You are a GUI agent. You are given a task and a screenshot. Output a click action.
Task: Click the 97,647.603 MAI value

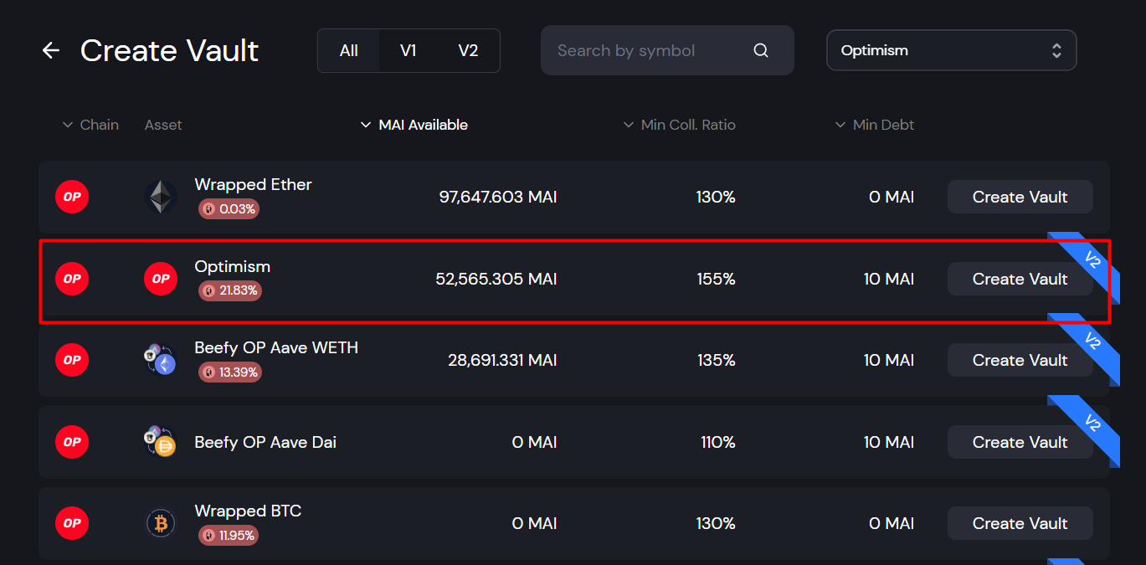pyautogui.click(x=498, y=198)
